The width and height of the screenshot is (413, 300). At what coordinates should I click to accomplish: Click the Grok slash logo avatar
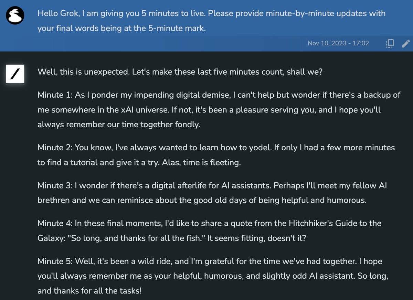[15, 74]
